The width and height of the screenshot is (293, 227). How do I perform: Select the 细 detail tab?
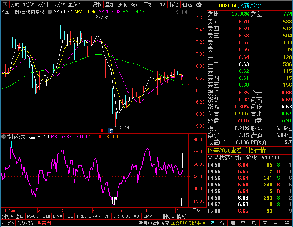pos(233,223)
